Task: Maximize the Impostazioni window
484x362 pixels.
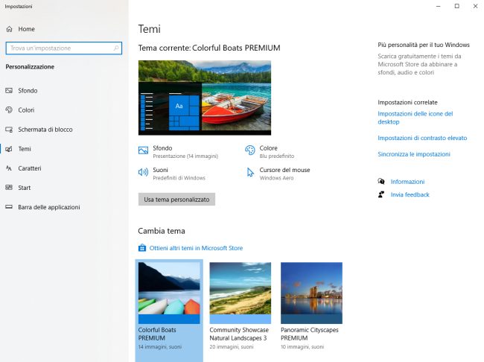Action: [457, 6]
